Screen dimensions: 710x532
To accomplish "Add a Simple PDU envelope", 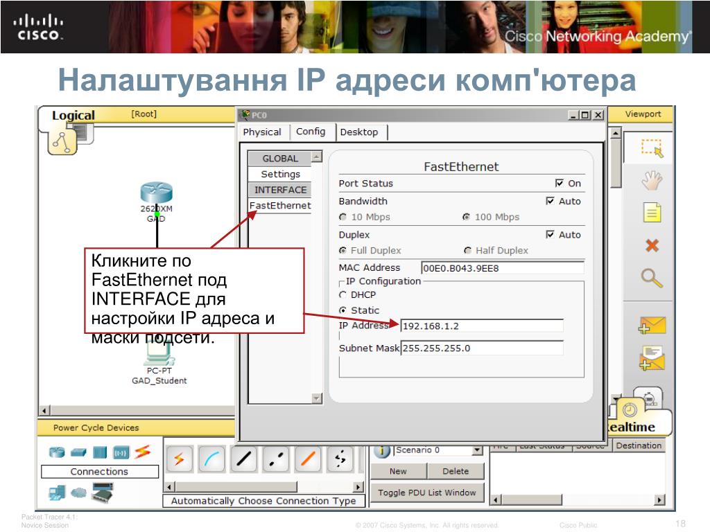I will tap(652, 326).
